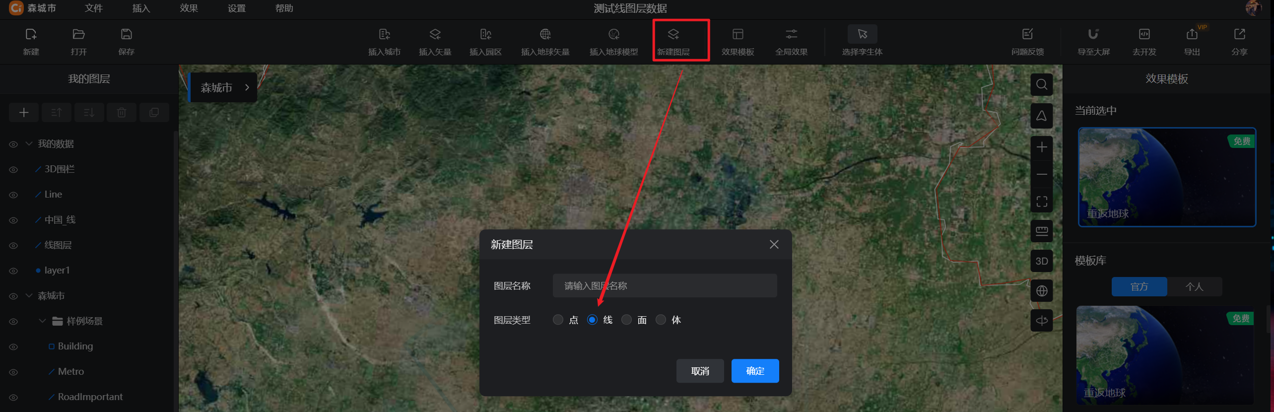The image size is (1274, 412).
Task: Select the 模板库 重返地球 thumbnail
Action: click(1165, 355)
